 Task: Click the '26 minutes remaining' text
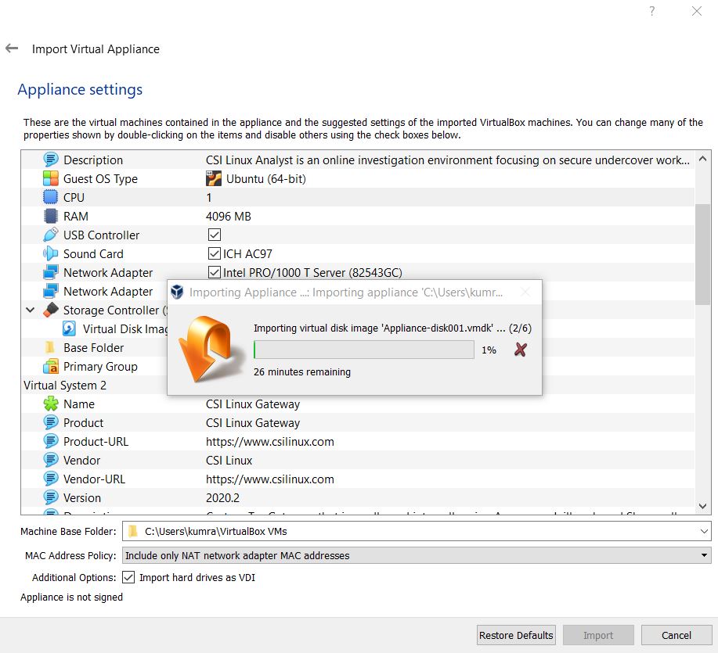click(x=302, y=371)
